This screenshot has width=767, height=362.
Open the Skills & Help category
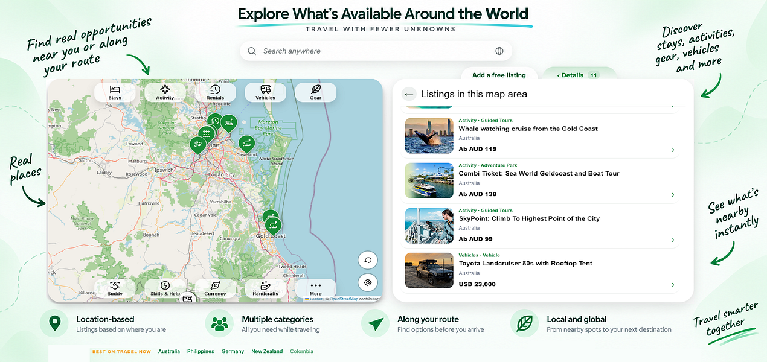tap(165, 288)
